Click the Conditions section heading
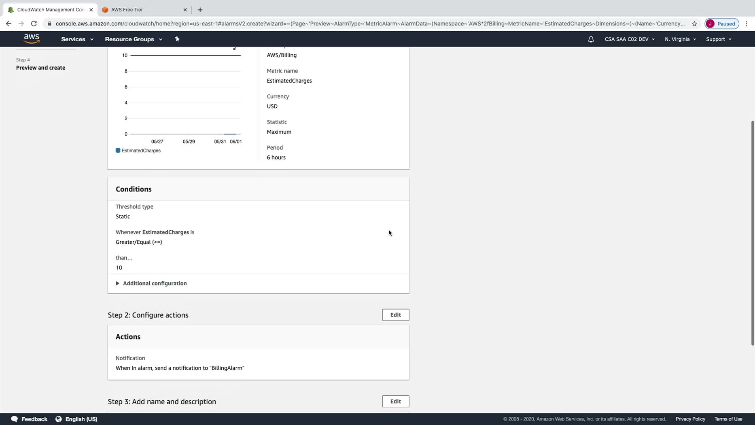Screen dimensions: 755x425 [134, 189]
